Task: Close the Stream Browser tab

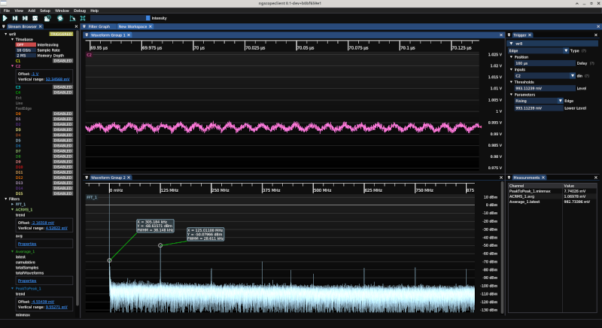Action: tap(41, 26)
